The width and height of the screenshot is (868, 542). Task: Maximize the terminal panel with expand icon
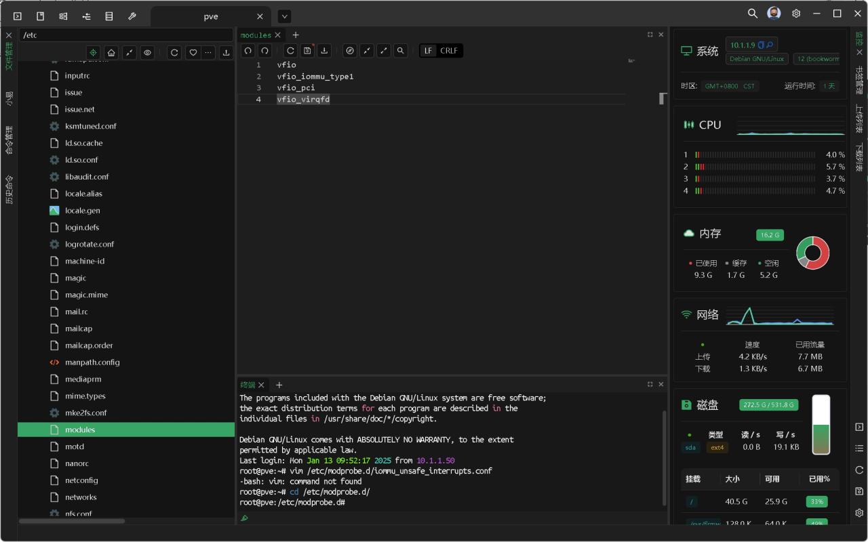(650, 384)
